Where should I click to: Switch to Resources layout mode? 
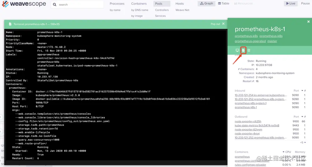(243, 3)
